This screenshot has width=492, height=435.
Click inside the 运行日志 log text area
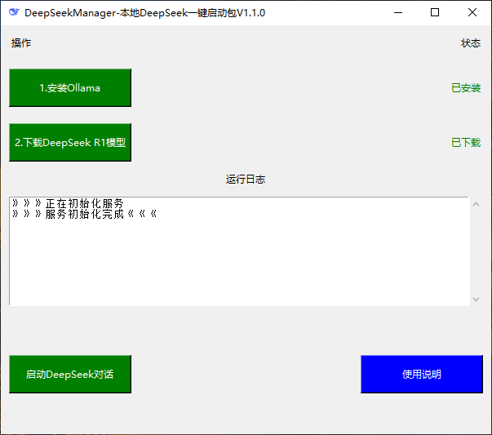tap(239, 251)
